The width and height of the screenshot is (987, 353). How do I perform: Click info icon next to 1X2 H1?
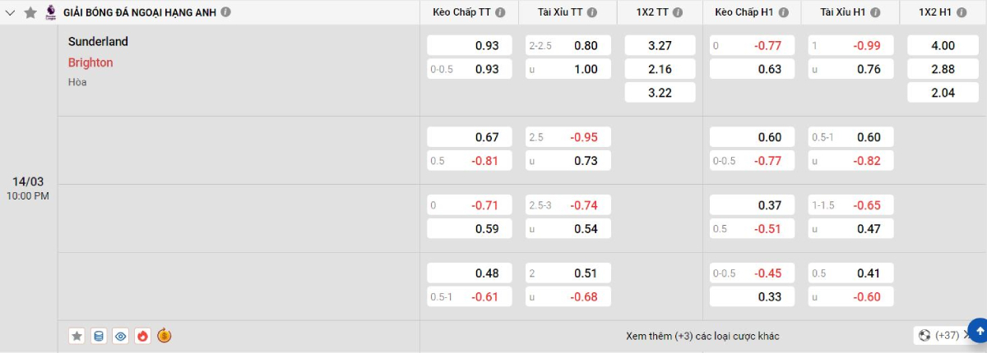click(x=965, y=12)
